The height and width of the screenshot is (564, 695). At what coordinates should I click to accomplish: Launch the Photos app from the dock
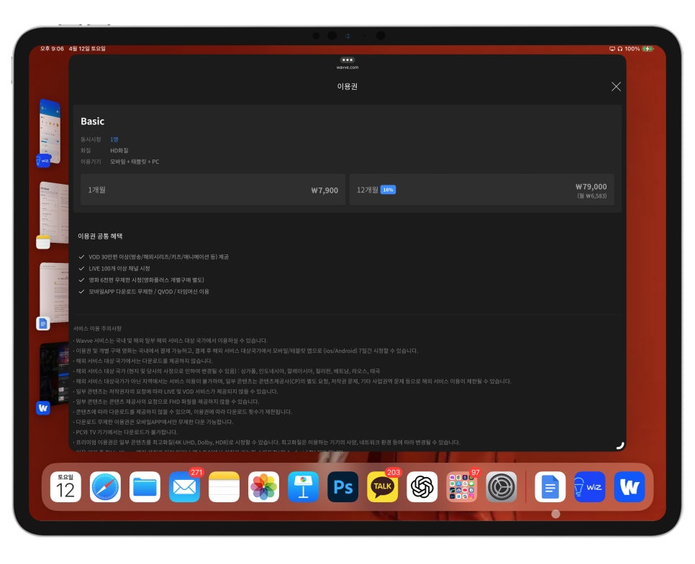pos(264,486)
